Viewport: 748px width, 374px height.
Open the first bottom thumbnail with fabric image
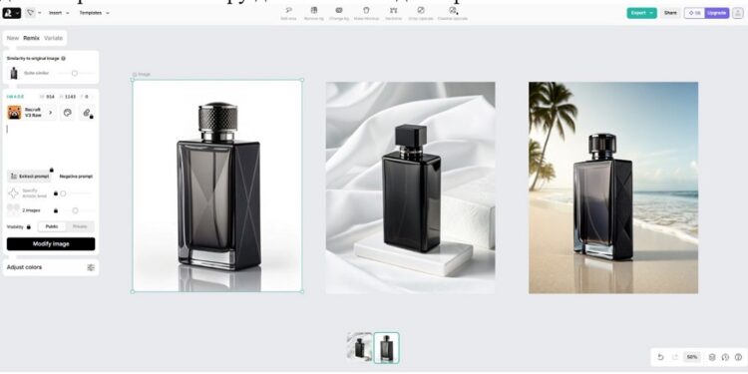359,347
